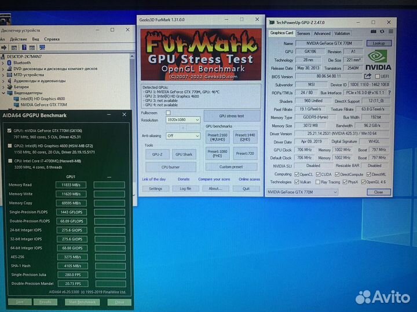Open the Вид menu in Device Manager

[35, 39]
